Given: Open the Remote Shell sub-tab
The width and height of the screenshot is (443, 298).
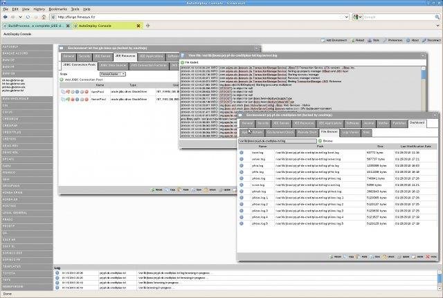Looking at the screenshot, I should point(307,132).
